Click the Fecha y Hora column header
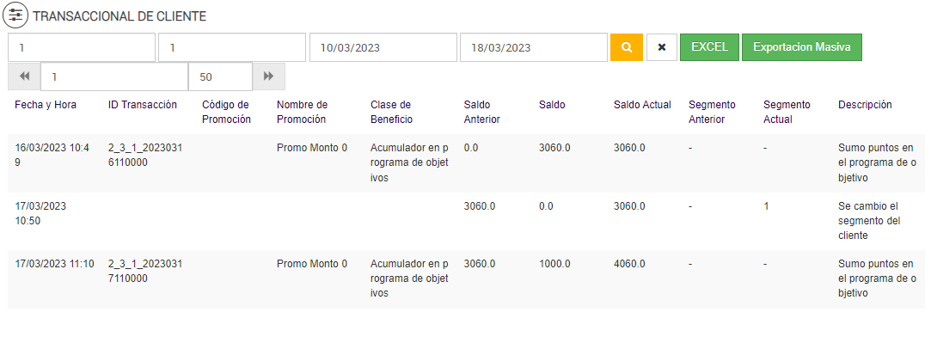This screenshot has height=355, width=931. (46, 105)
